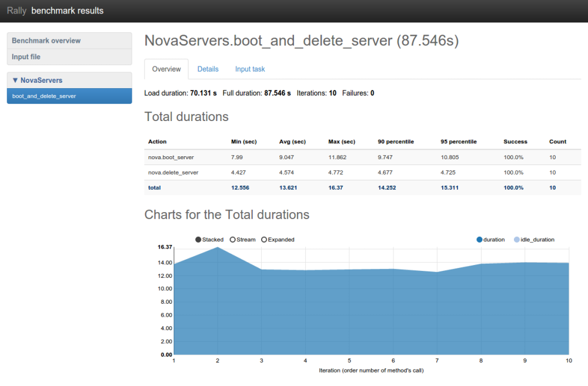Switch to the Details tab

tap(208, 69)
